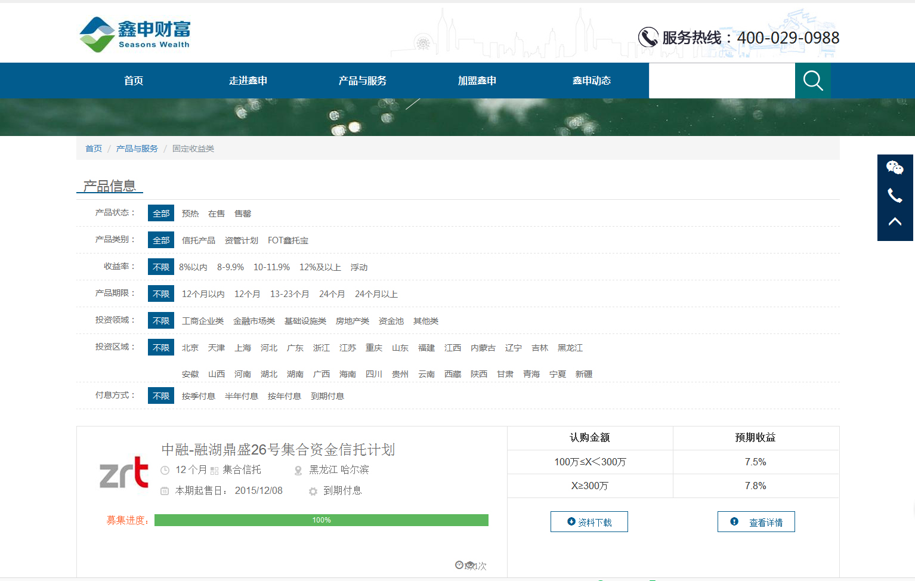Viewport: 915px width, 581px height.
Task: Click the zrt trust company logo
Action: tap(124, 472)
